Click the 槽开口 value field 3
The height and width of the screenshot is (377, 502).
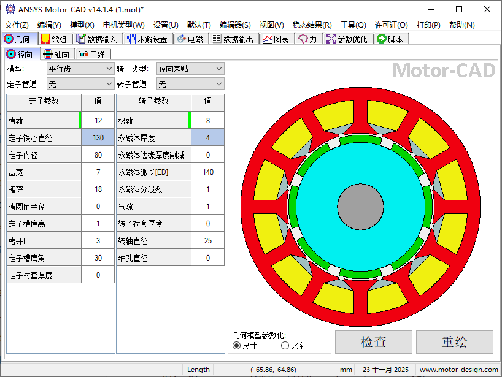click(x=98, y=241)
